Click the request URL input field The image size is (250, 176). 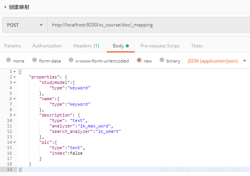coord(149,25)
